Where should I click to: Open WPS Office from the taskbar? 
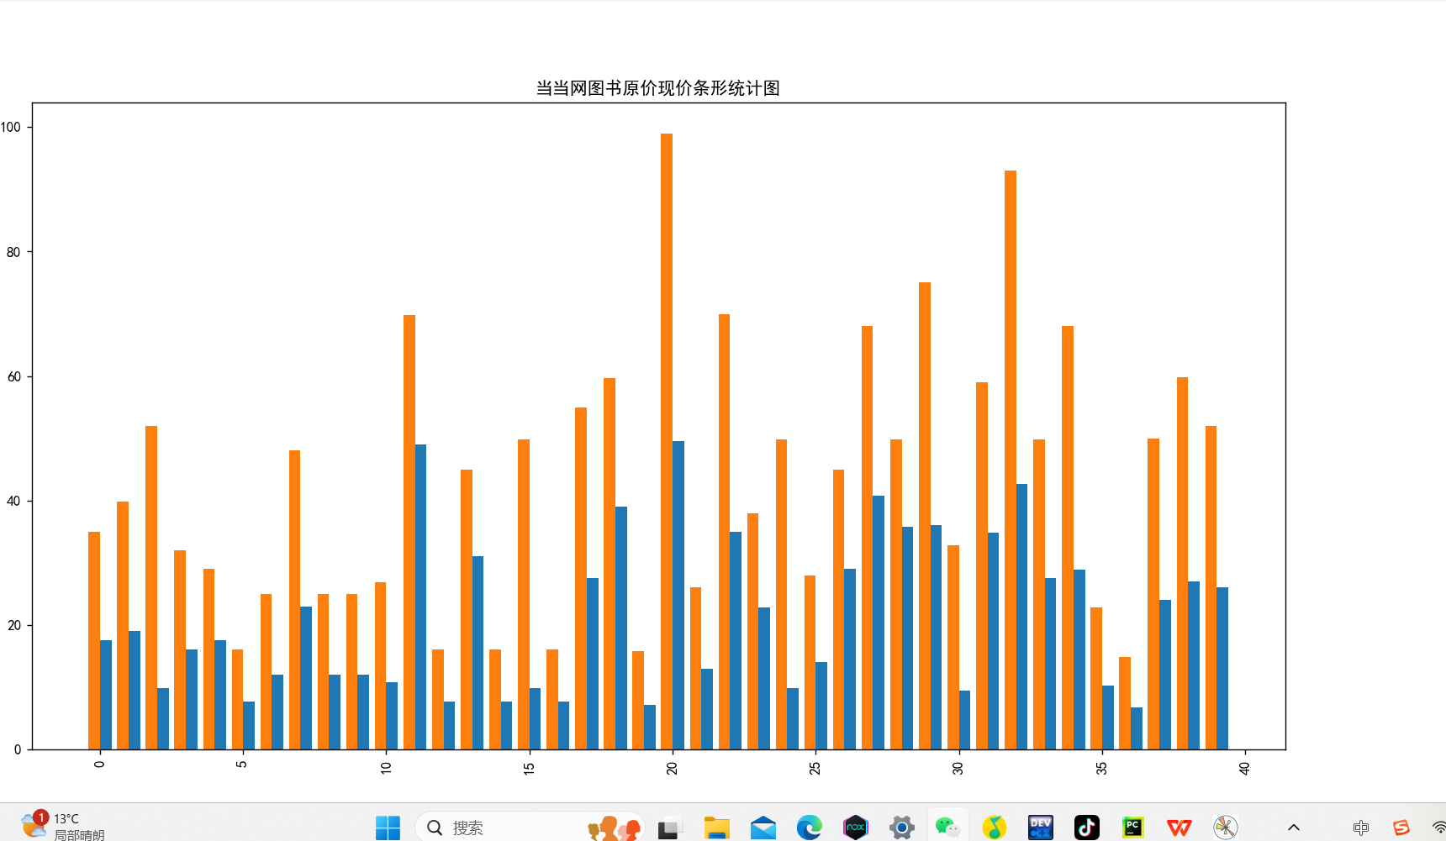[x=1179, y=828]
